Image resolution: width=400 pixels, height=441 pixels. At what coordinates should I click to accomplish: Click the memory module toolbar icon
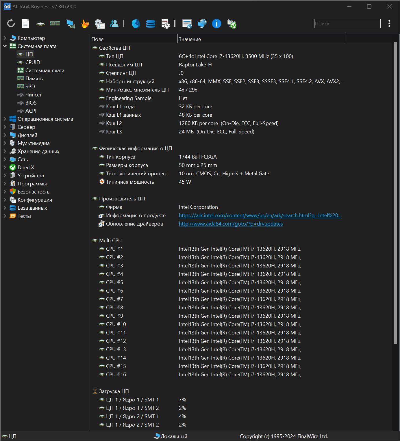point(55,23)
